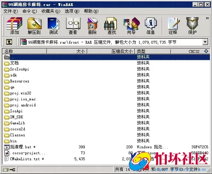
Task: Sort by CRC32 column header
Action: point(190,51)
